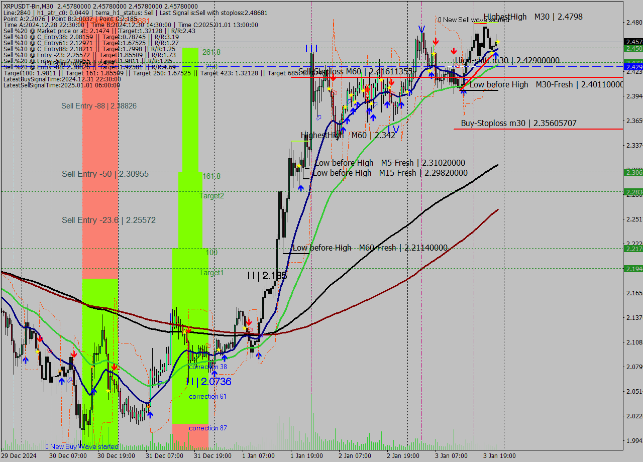Viewport: 643px width, 462px height.
Task: Select 'Low before High M30-Fresh | 2.40110000' label
Action: 547,85
